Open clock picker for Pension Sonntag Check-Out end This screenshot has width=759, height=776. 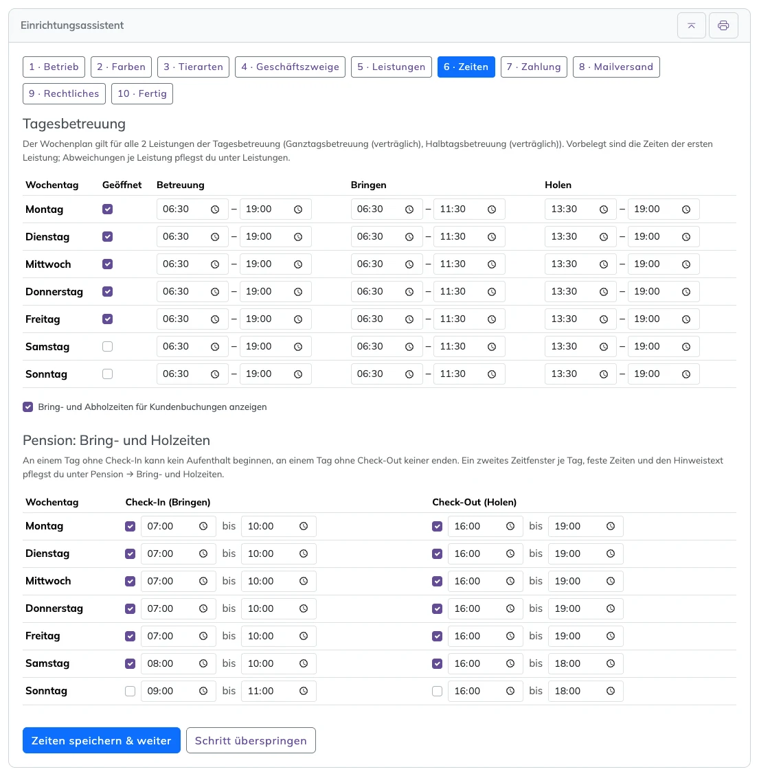pyautogui.click(x=611, y=691)
